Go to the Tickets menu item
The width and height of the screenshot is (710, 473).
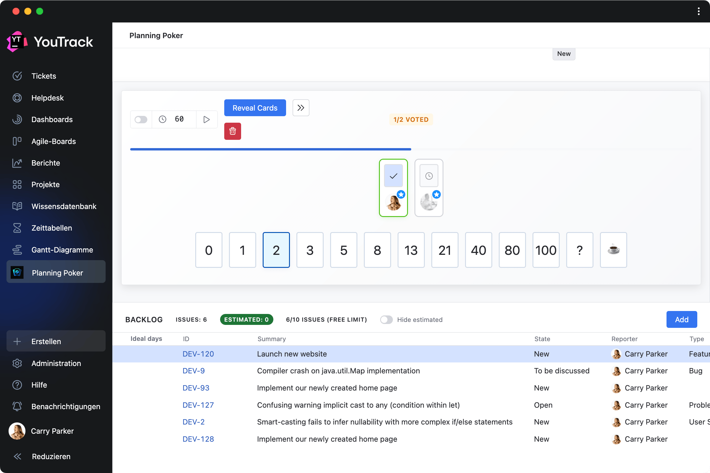pyautogui.click(x=43, y=76)
